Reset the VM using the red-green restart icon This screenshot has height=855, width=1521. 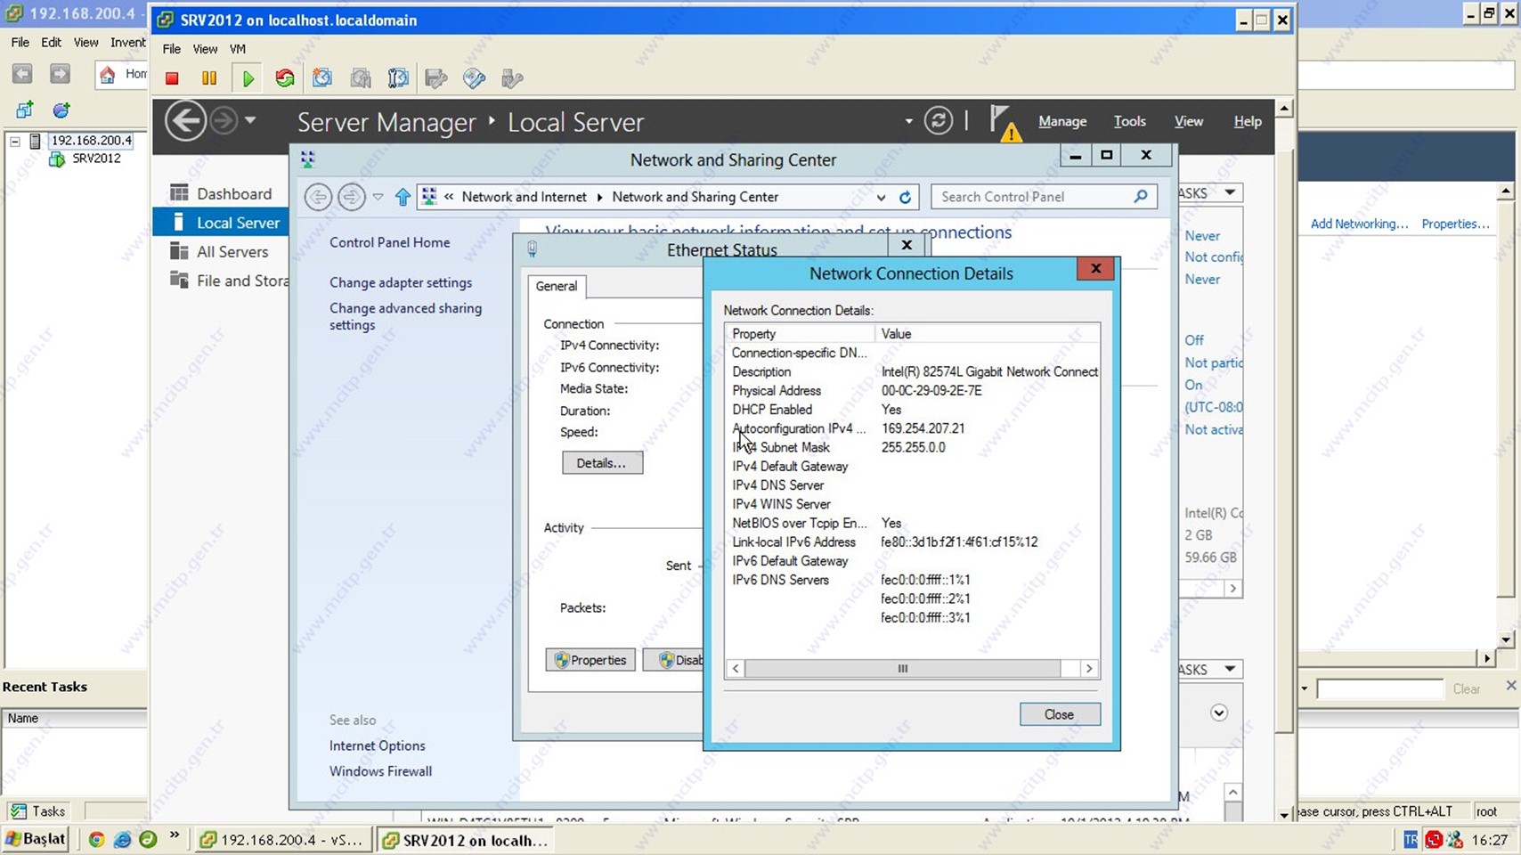[285, 78]
